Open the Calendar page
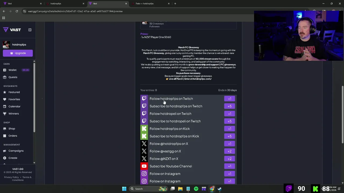Image resolution: width=344 pixels, height=193 pixels. [14, 106]
